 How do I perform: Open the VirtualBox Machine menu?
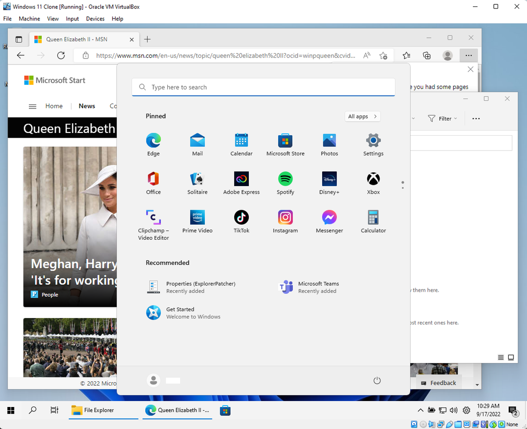[x=29, y=19]
